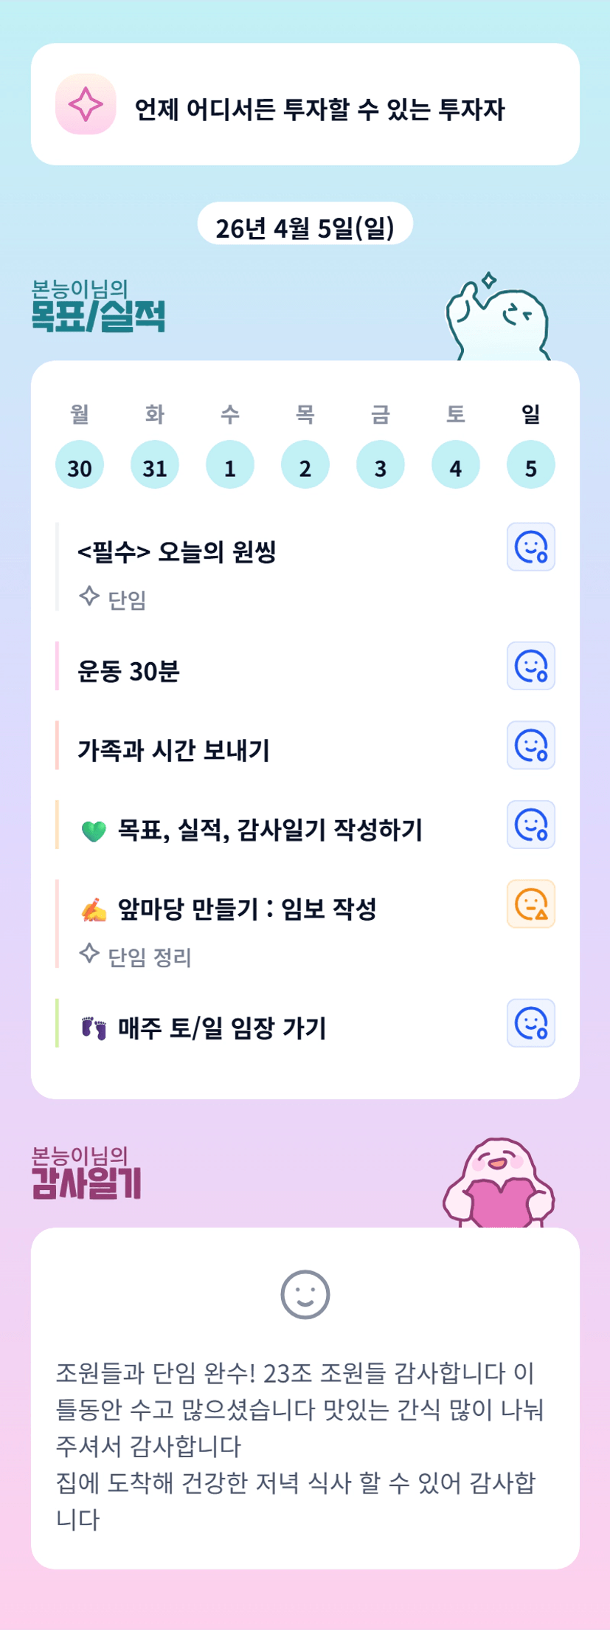
Task: Click the 언제 어디서든 투자할 수 있는 투자자 title
Action: pyautogui.click(x=319, y=110)
